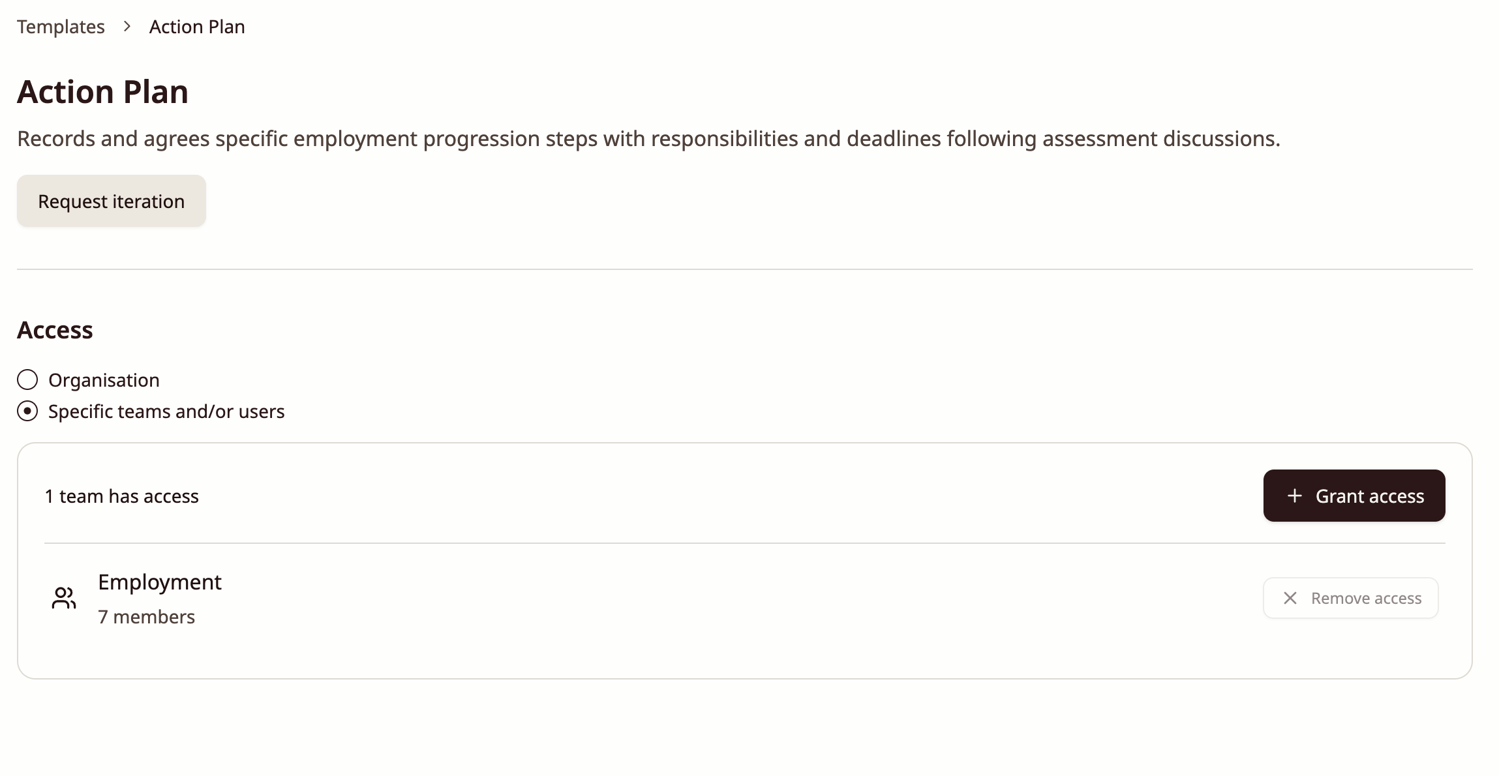
Task: Go back to Templates via breadcrumb
Action: [61, 27]
